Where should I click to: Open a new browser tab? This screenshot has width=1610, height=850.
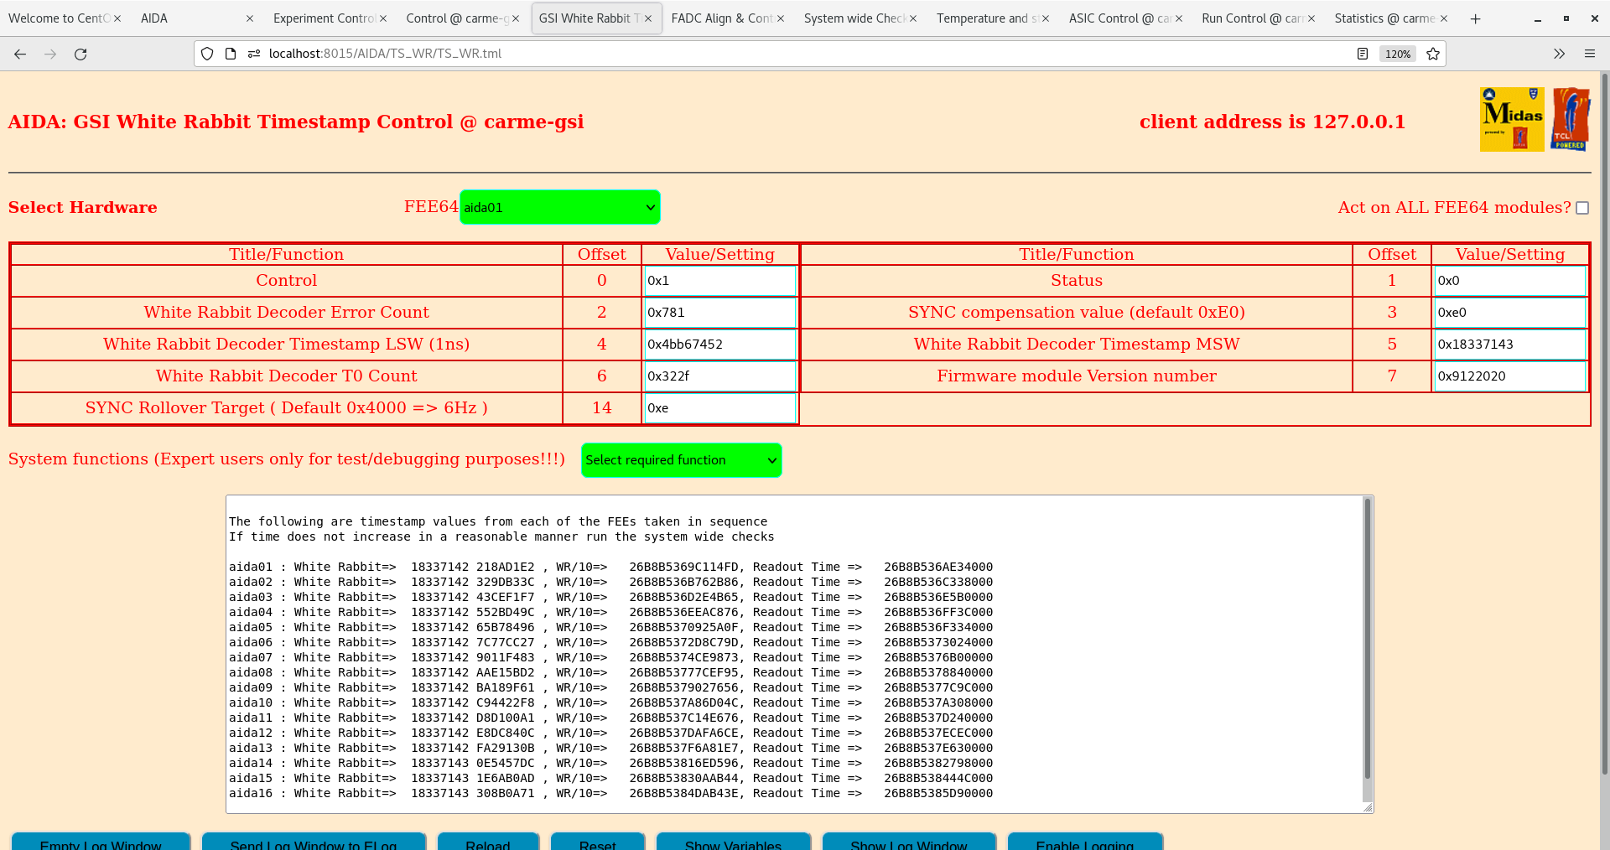(1475, 18)
